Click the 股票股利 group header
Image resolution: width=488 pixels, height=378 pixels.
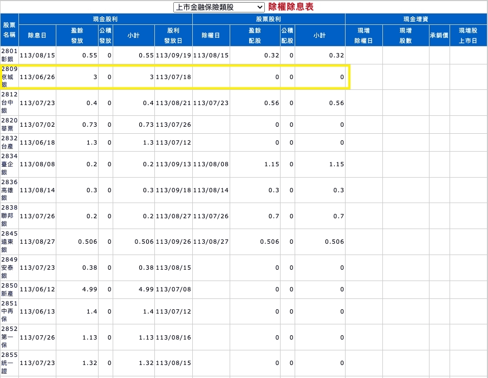[269, 19]
